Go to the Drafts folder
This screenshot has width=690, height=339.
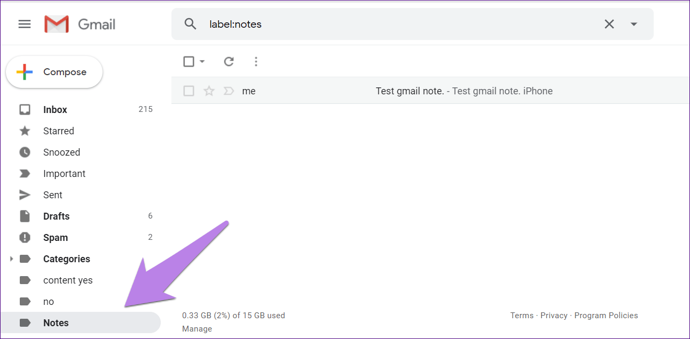pos(56,216)
